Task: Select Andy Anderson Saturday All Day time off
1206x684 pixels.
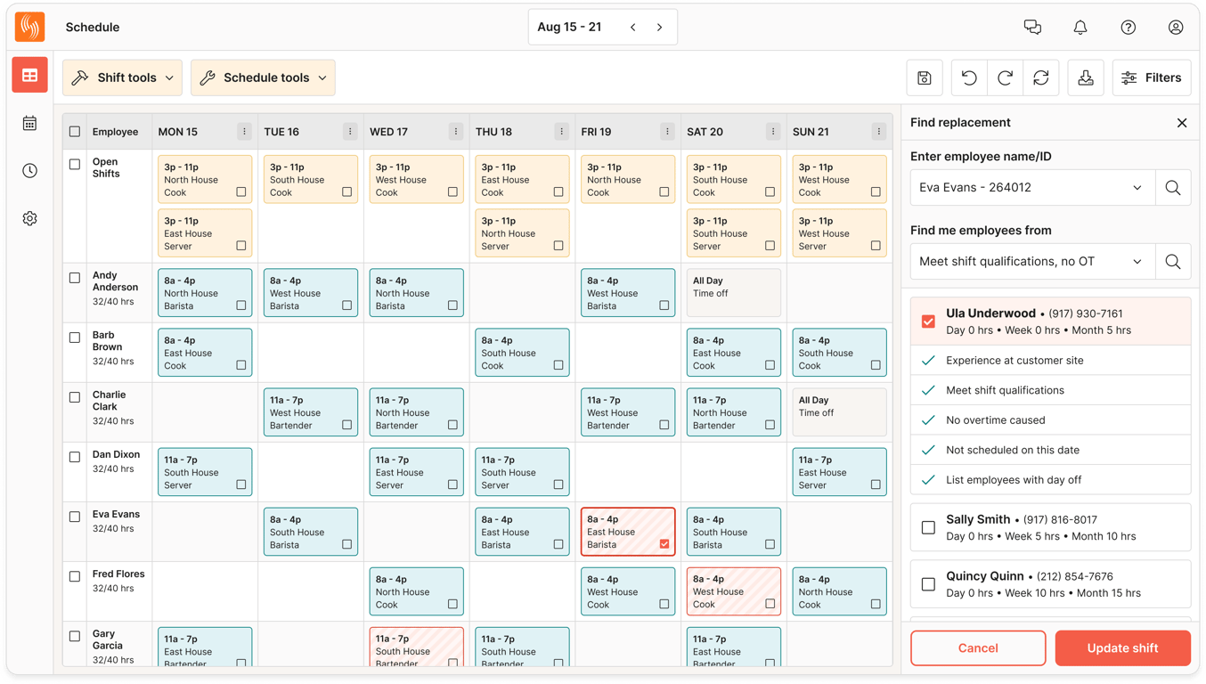Action: [x=733, y=292]
